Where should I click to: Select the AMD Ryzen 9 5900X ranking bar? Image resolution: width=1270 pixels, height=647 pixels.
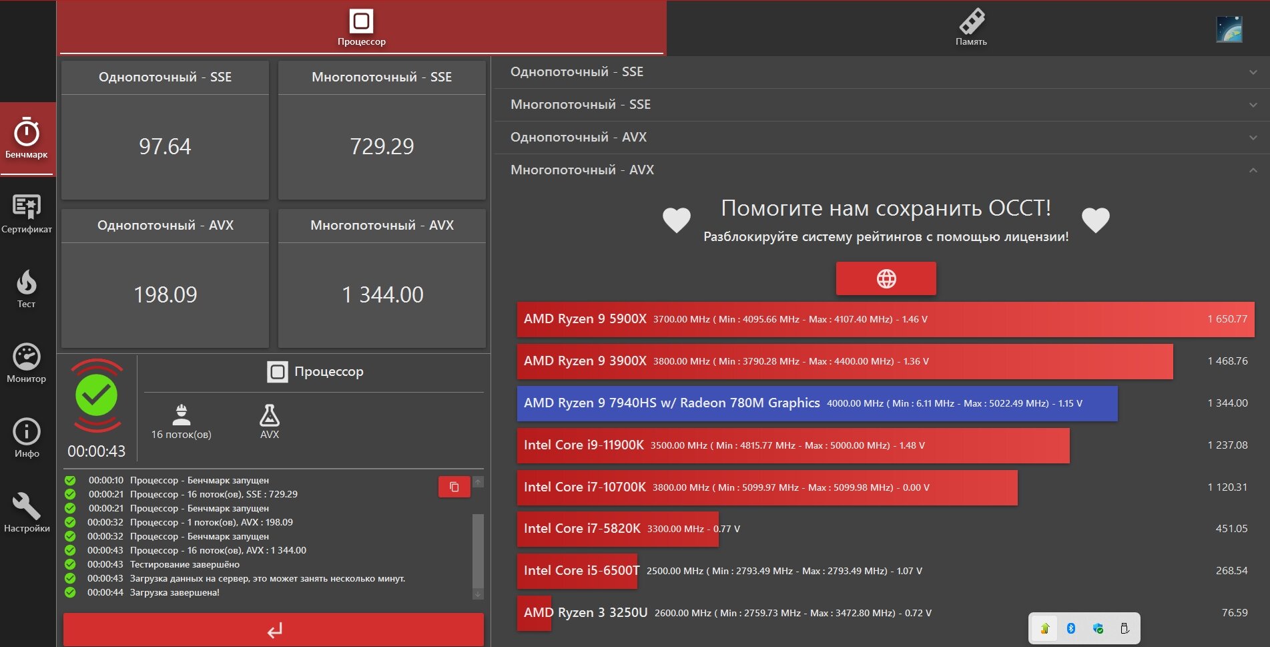[886, 319]
